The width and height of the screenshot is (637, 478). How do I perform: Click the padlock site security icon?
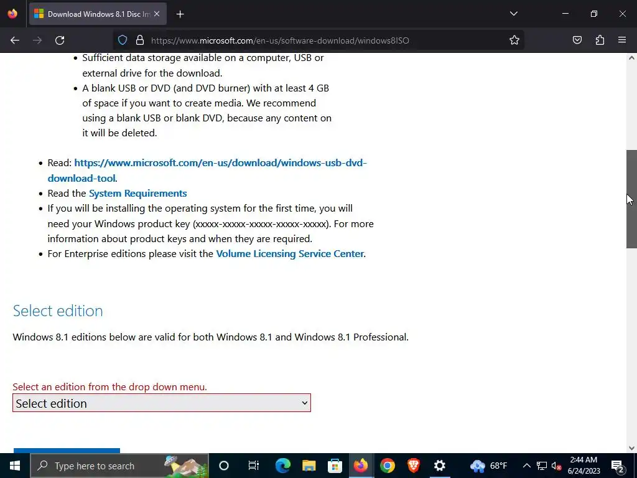(140, 40)
